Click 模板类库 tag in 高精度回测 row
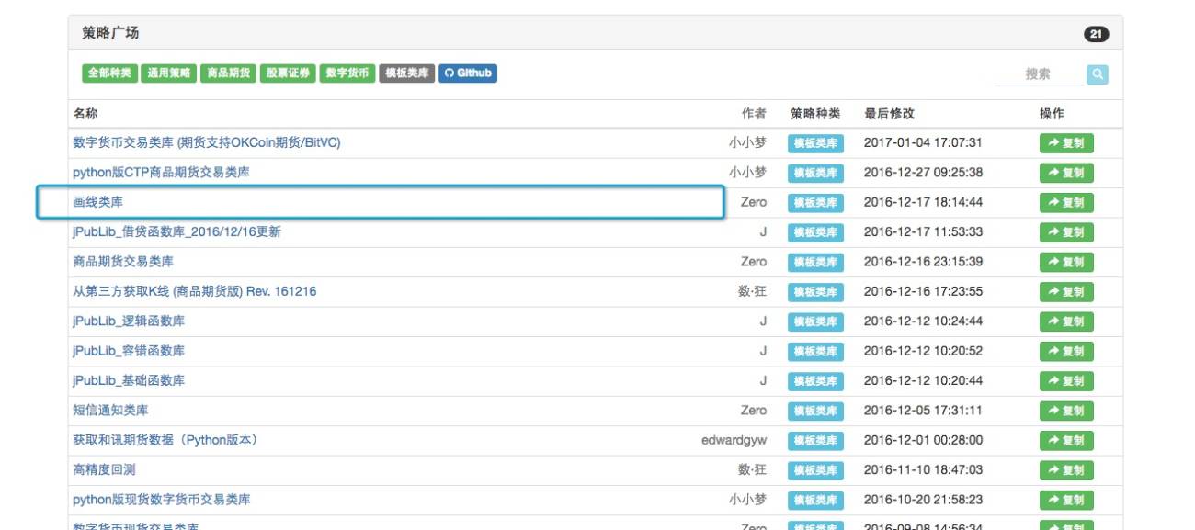The image size is (1195, 530). (815, 470)
